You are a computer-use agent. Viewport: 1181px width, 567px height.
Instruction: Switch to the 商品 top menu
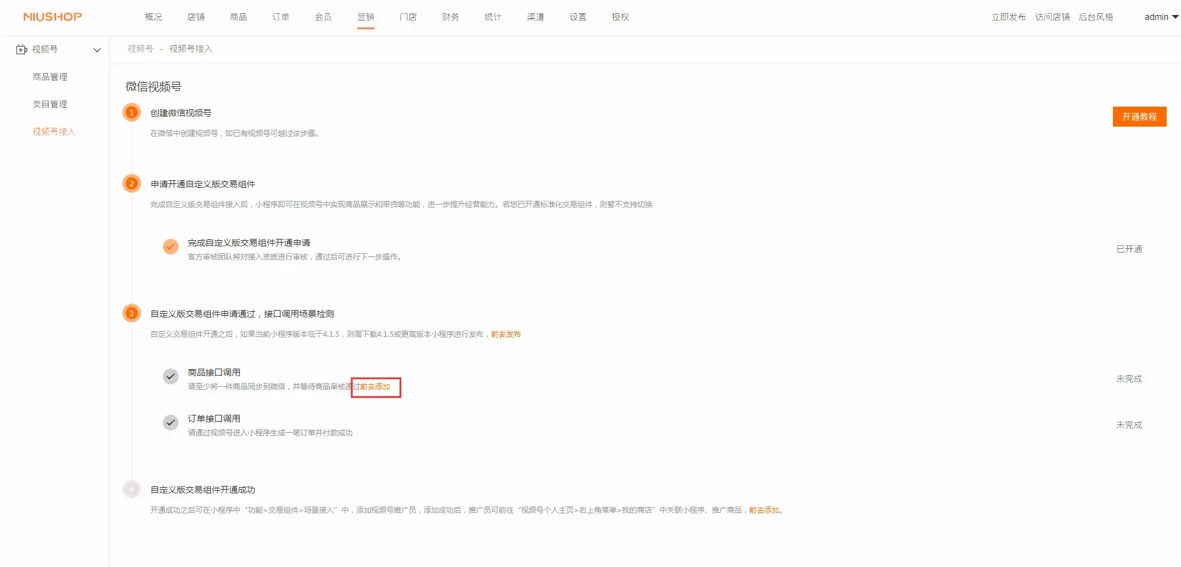click(x=238, y=17)
